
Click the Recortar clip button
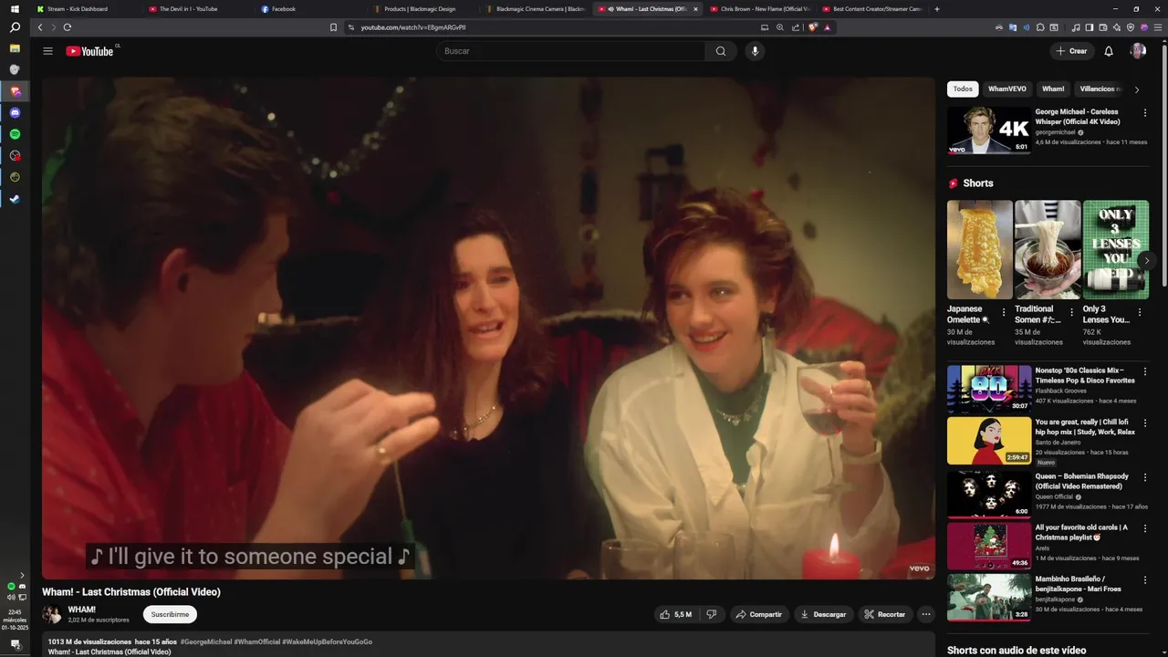point(885,614)
